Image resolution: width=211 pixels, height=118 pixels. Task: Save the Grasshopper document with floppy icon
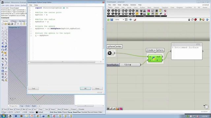coord(112,20)
